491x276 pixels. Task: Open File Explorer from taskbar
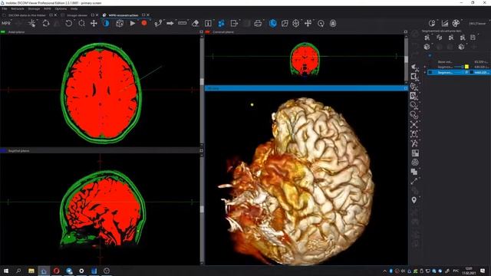click(x=31, y=271)
